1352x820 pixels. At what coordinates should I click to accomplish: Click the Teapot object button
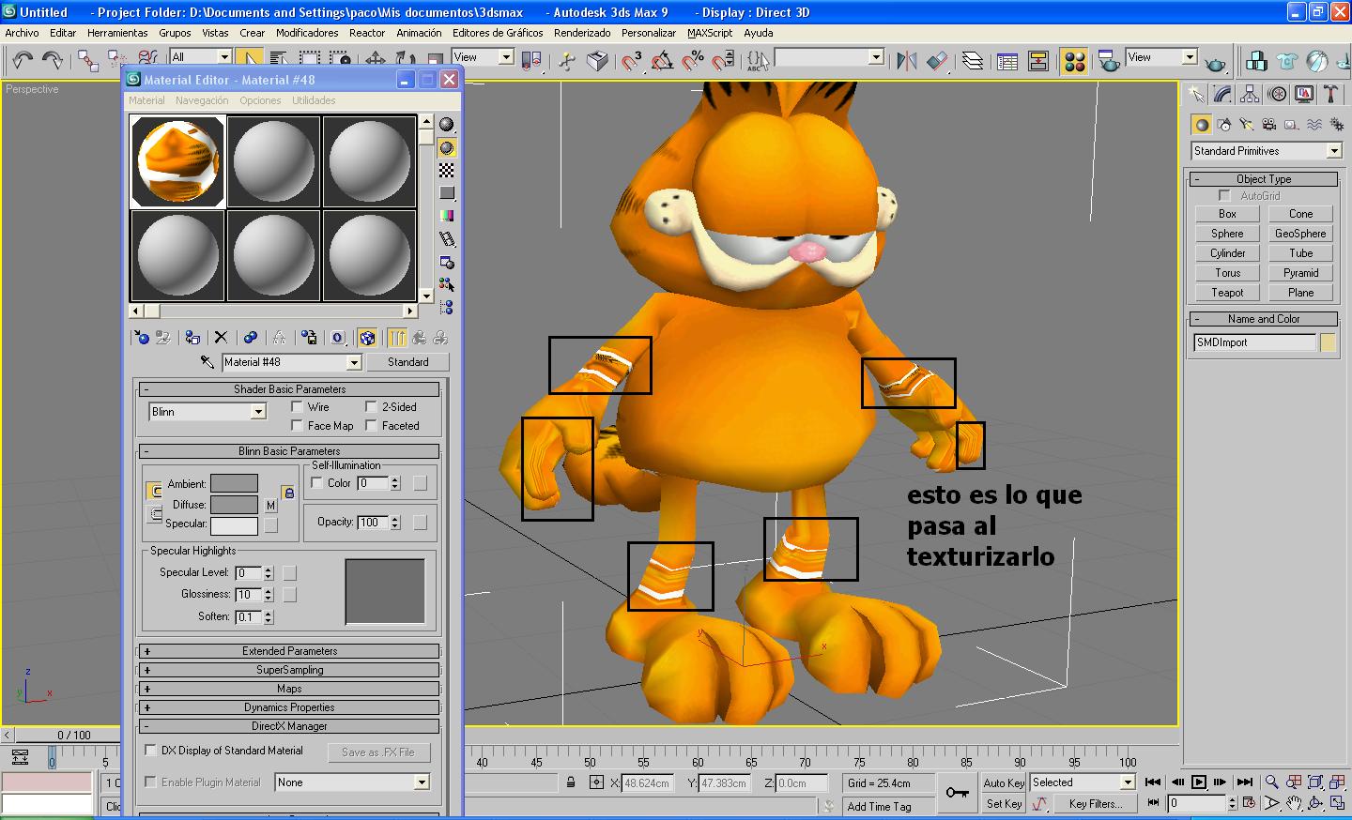point(1227,293)
